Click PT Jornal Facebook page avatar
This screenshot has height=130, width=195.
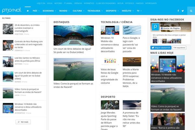155,27
